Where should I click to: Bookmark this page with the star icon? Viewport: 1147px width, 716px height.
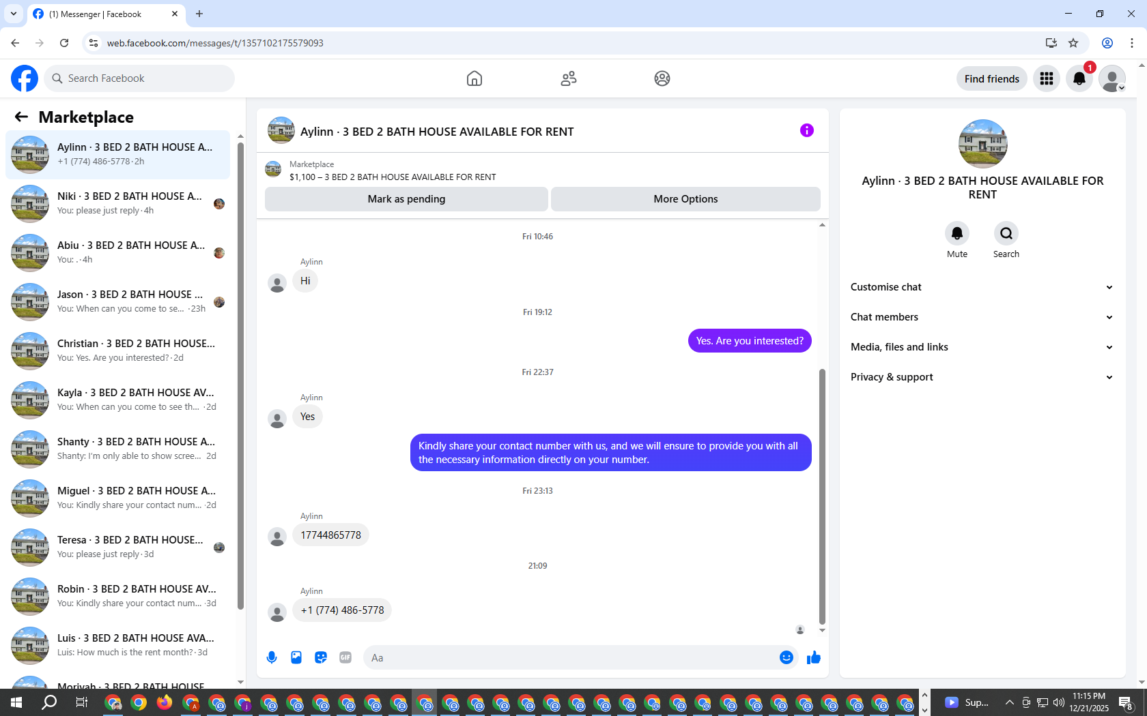[x=1073, y=43]
